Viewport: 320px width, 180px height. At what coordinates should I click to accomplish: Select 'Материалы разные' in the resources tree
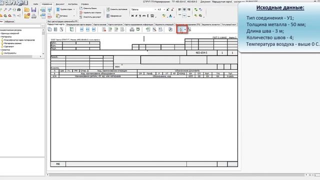click(12, 43)
